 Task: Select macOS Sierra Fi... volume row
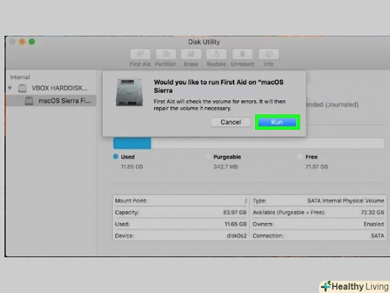coord(51,101)
